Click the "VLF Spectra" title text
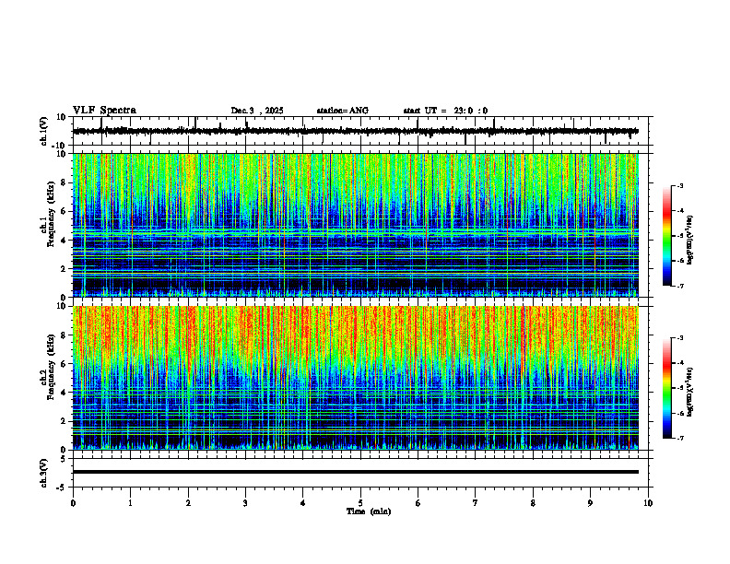730x564 pixels. pos(104,111)
